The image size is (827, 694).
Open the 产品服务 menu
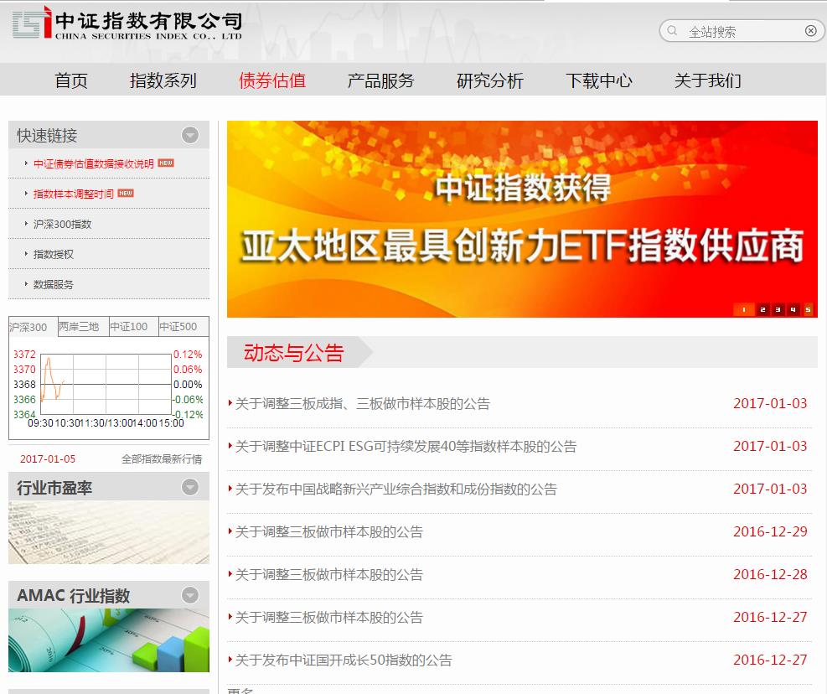(x=380, y=80)
